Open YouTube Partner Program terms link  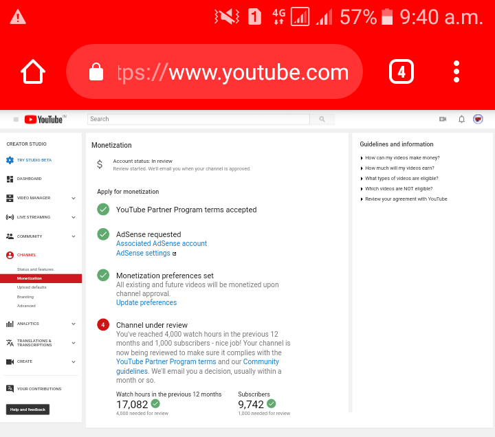(166, 361)
